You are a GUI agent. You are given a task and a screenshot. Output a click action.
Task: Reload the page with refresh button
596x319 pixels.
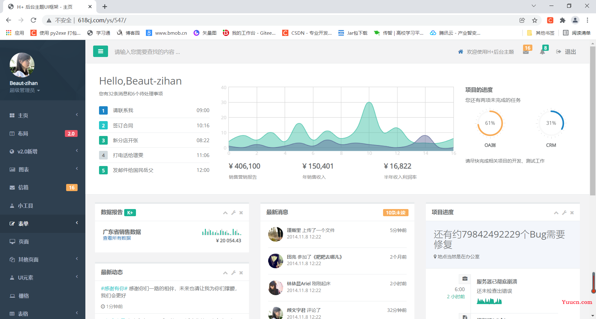pyautogui.click(x=34, y=20)
